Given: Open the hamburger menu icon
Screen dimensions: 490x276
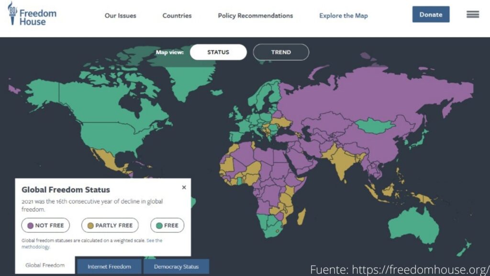Looking at the screenshot, I should tap(472, 14).
